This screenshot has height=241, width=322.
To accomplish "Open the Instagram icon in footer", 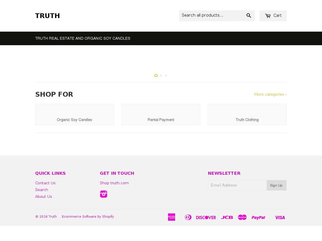I will [x=104, y=194].
